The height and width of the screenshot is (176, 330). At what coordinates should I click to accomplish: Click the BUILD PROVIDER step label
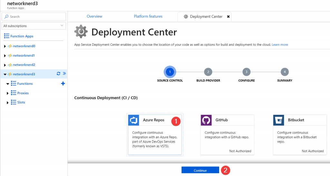pyautogui.click(x=208, y=80)
